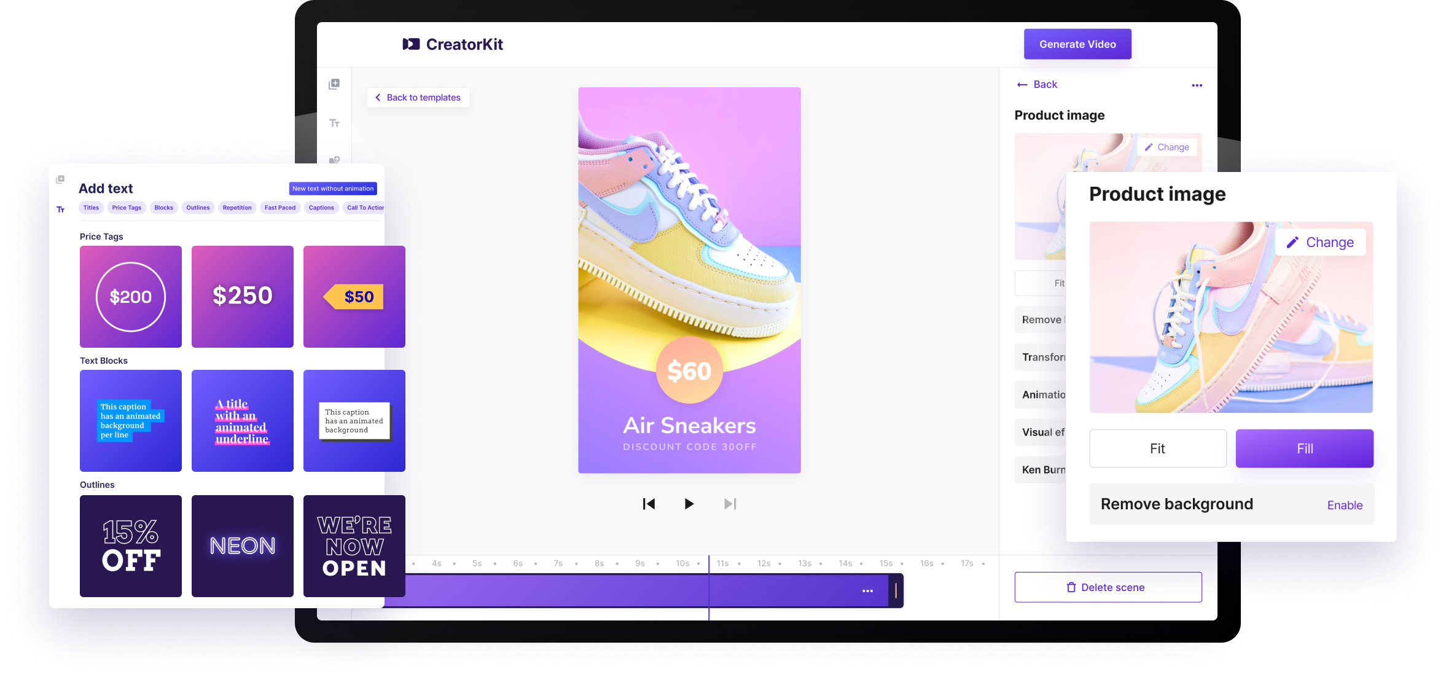Click the CreatorKit logo
The width and height of the screenshot is (1446, 677).
pos(453,44)
